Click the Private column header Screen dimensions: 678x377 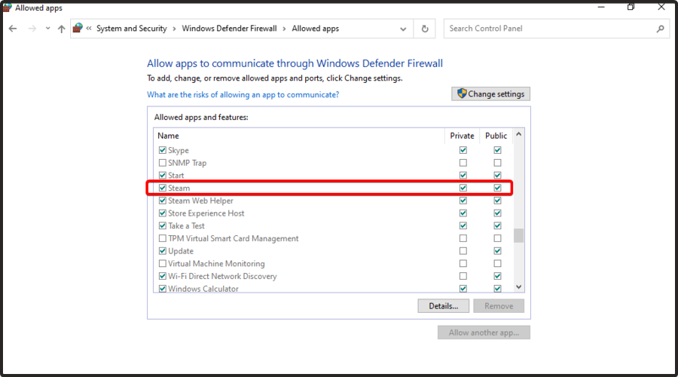[462, 136]
